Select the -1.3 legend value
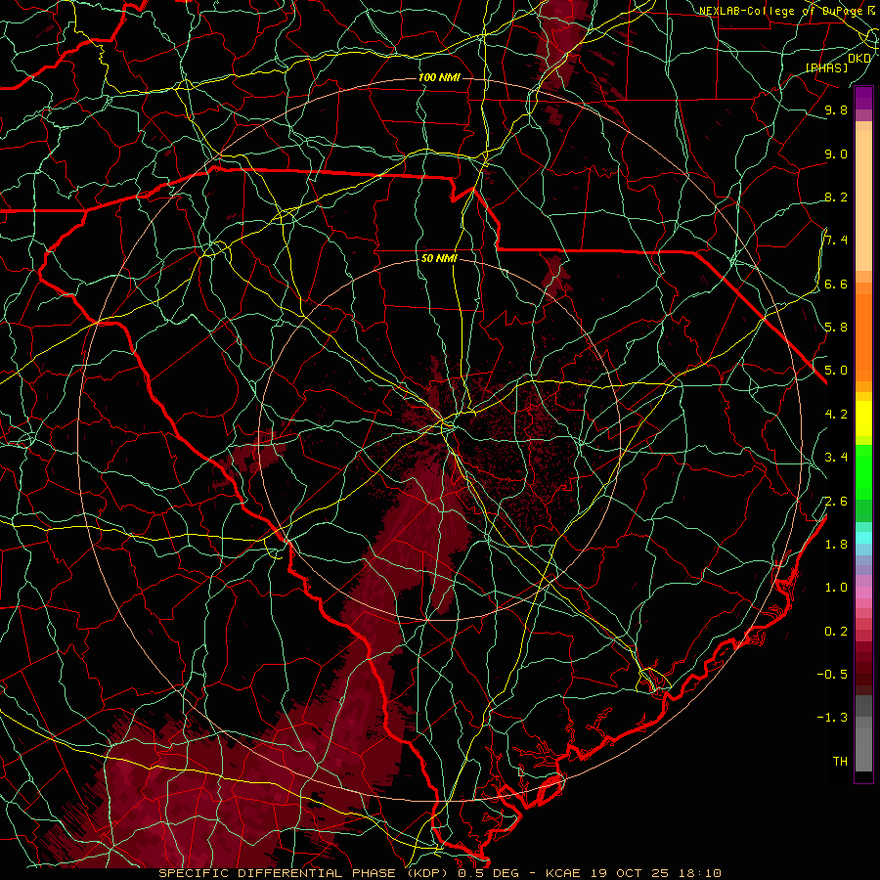 (x=832, y=718)
